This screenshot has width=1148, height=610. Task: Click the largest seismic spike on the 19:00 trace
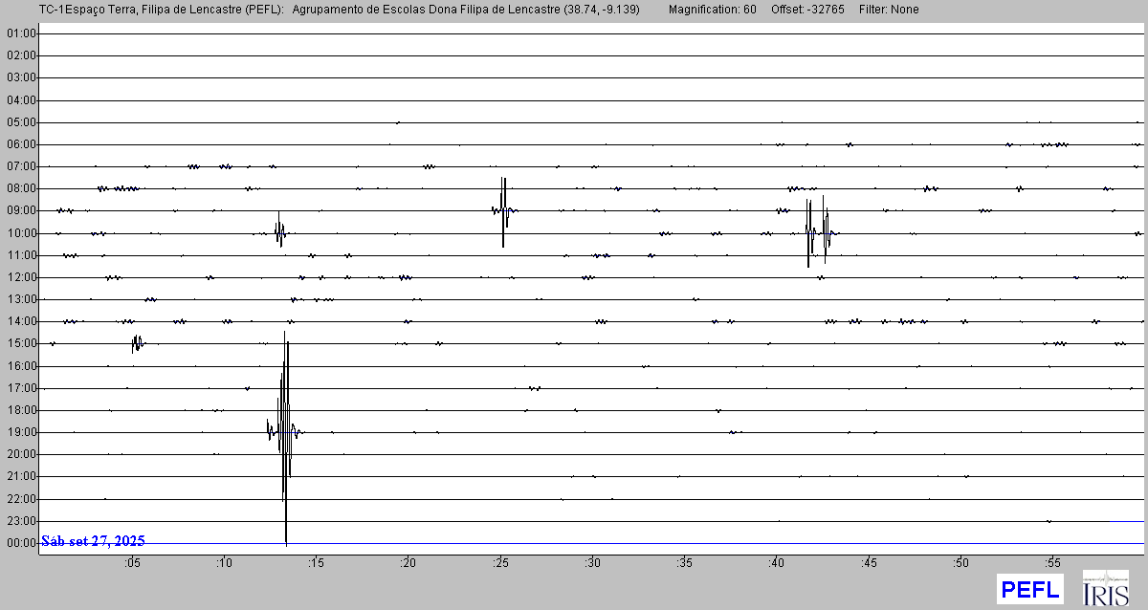(285, 432)
